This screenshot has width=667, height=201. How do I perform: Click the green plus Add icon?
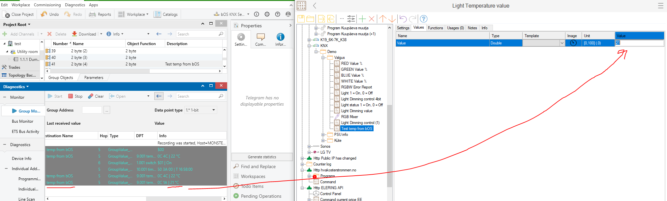point(362,19)
